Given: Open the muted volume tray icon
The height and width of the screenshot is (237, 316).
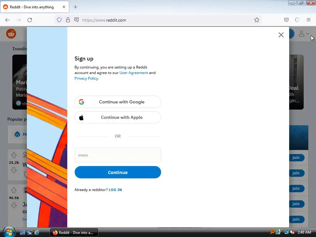Looking at the screenshot, I should pyautogui.click(x=293, y=232).
